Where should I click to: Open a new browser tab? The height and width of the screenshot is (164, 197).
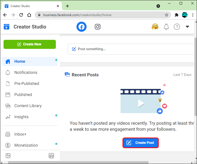67,6
